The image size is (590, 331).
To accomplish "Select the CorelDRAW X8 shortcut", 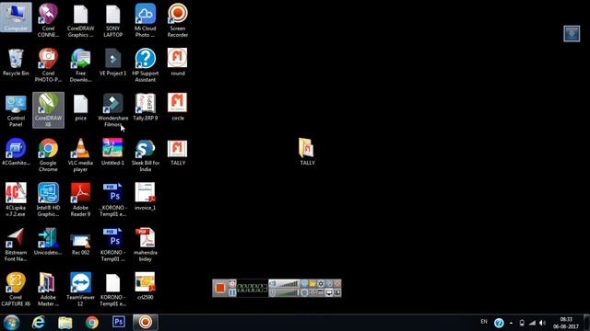I will coord(48,110).
